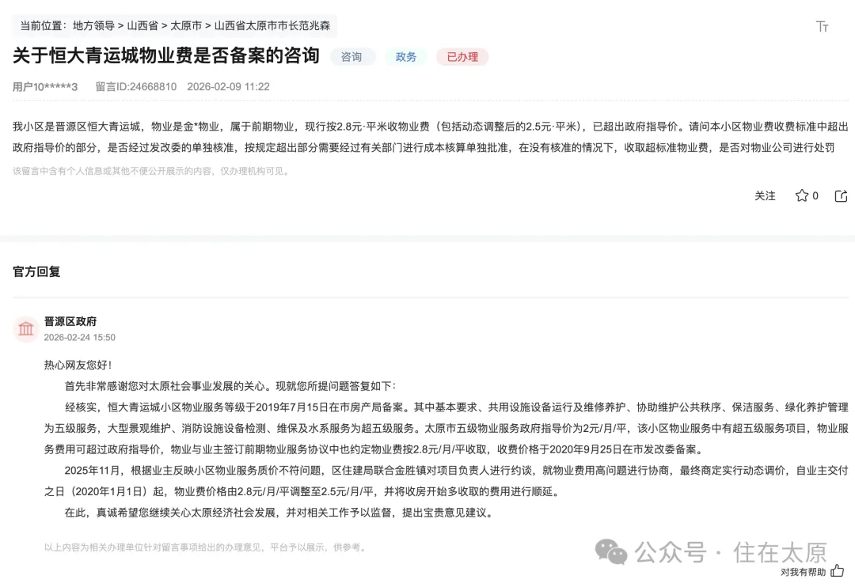Click the 晋源区政府 building avatar icon

pos(25,328)
